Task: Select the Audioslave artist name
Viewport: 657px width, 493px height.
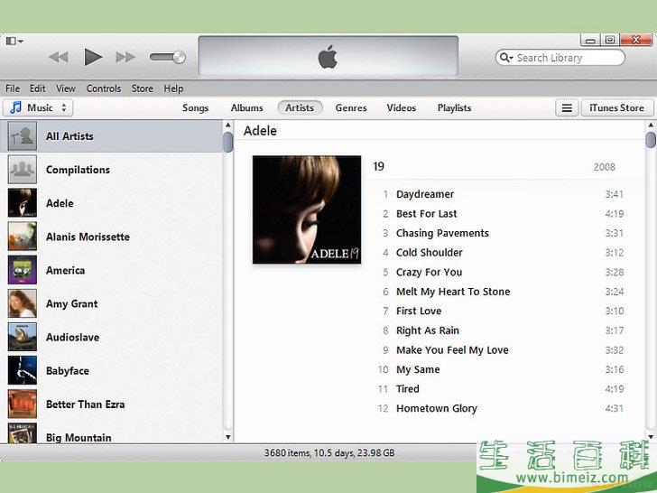Action: [x=72, y=338]
